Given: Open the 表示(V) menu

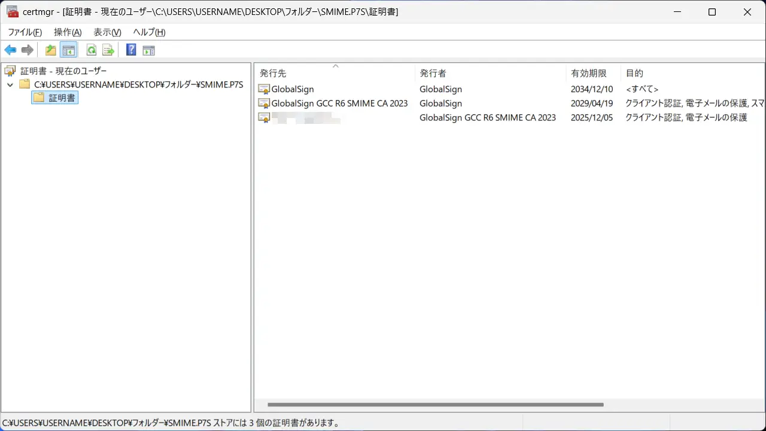Looking at the screenshot, I should tap(107, 32).
